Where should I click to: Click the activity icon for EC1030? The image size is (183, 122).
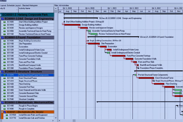4,28
